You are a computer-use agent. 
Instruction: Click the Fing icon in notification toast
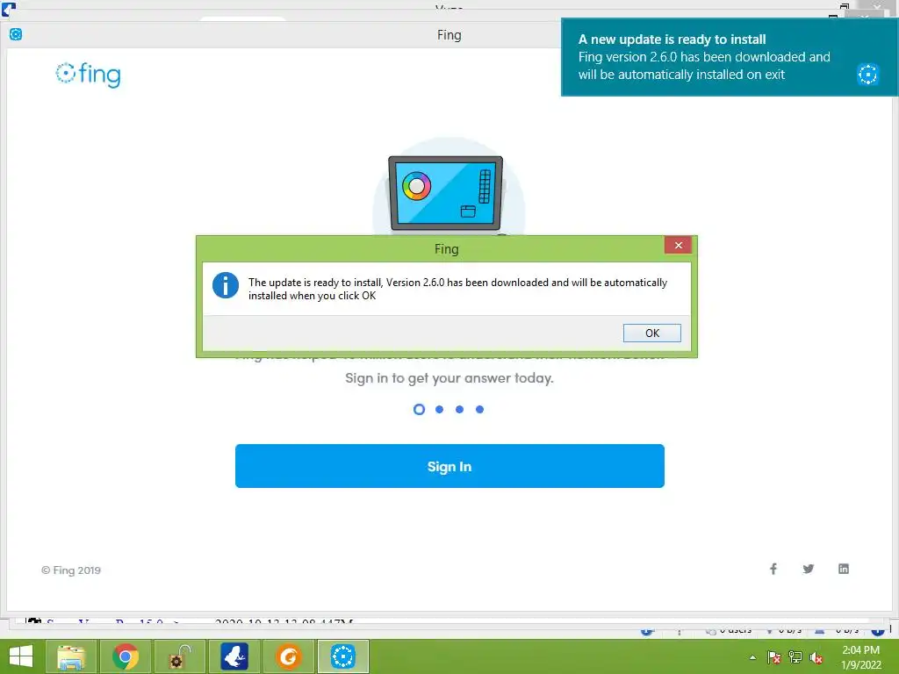pos(867,75)
